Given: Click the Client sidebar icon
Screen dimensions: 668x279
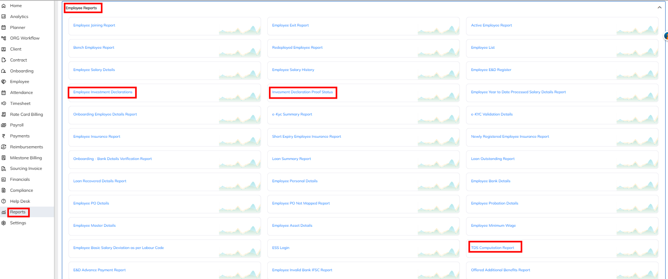Looking at the screenshot, I should coord(4,49).
